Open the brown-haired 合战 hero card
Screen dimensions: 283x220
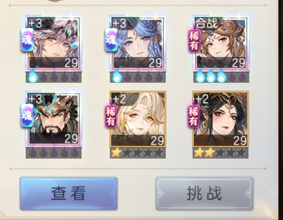(x=221, y=43)
